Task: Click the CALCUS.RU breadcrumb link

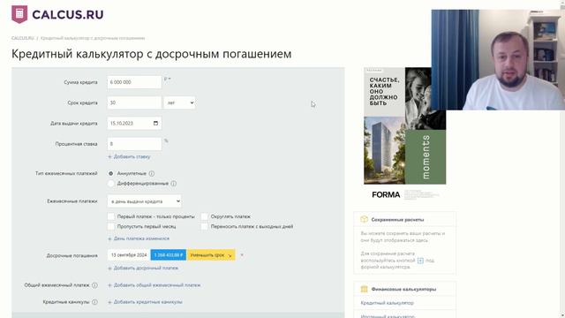Action: (x=22, y=38)
